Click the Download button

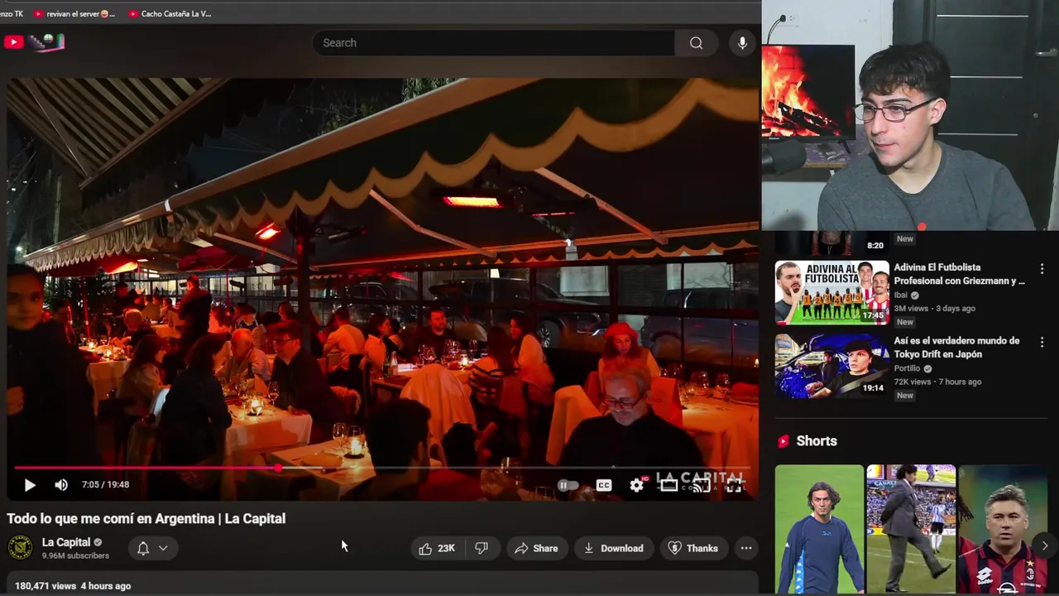tap(614, 548)
